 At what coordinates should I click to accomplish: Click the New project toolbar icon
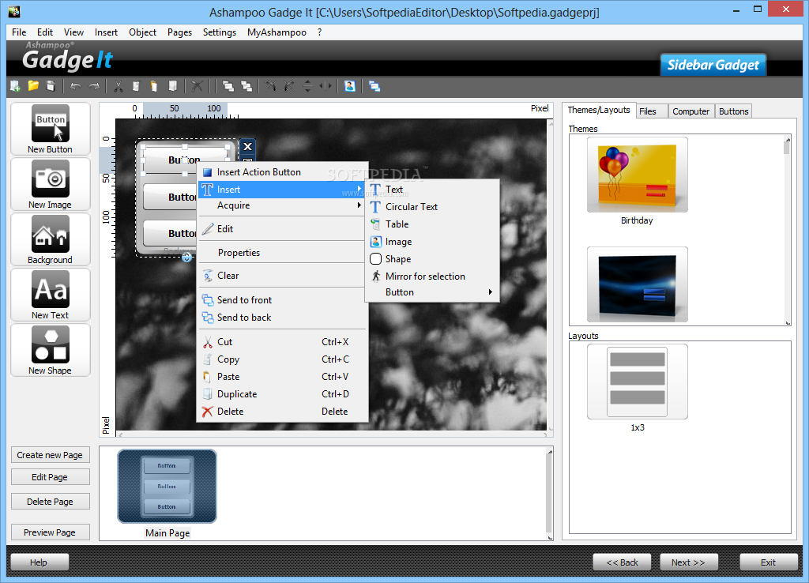point(15,86)
